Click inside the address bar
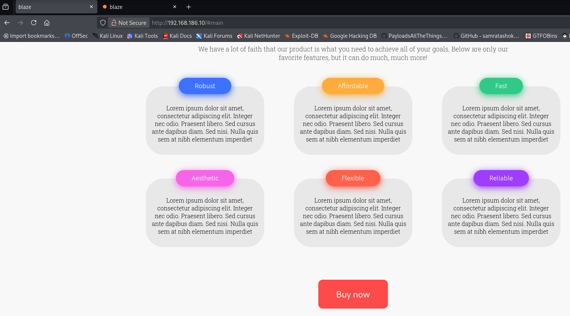The image size is (570, 316). point(259,23)
